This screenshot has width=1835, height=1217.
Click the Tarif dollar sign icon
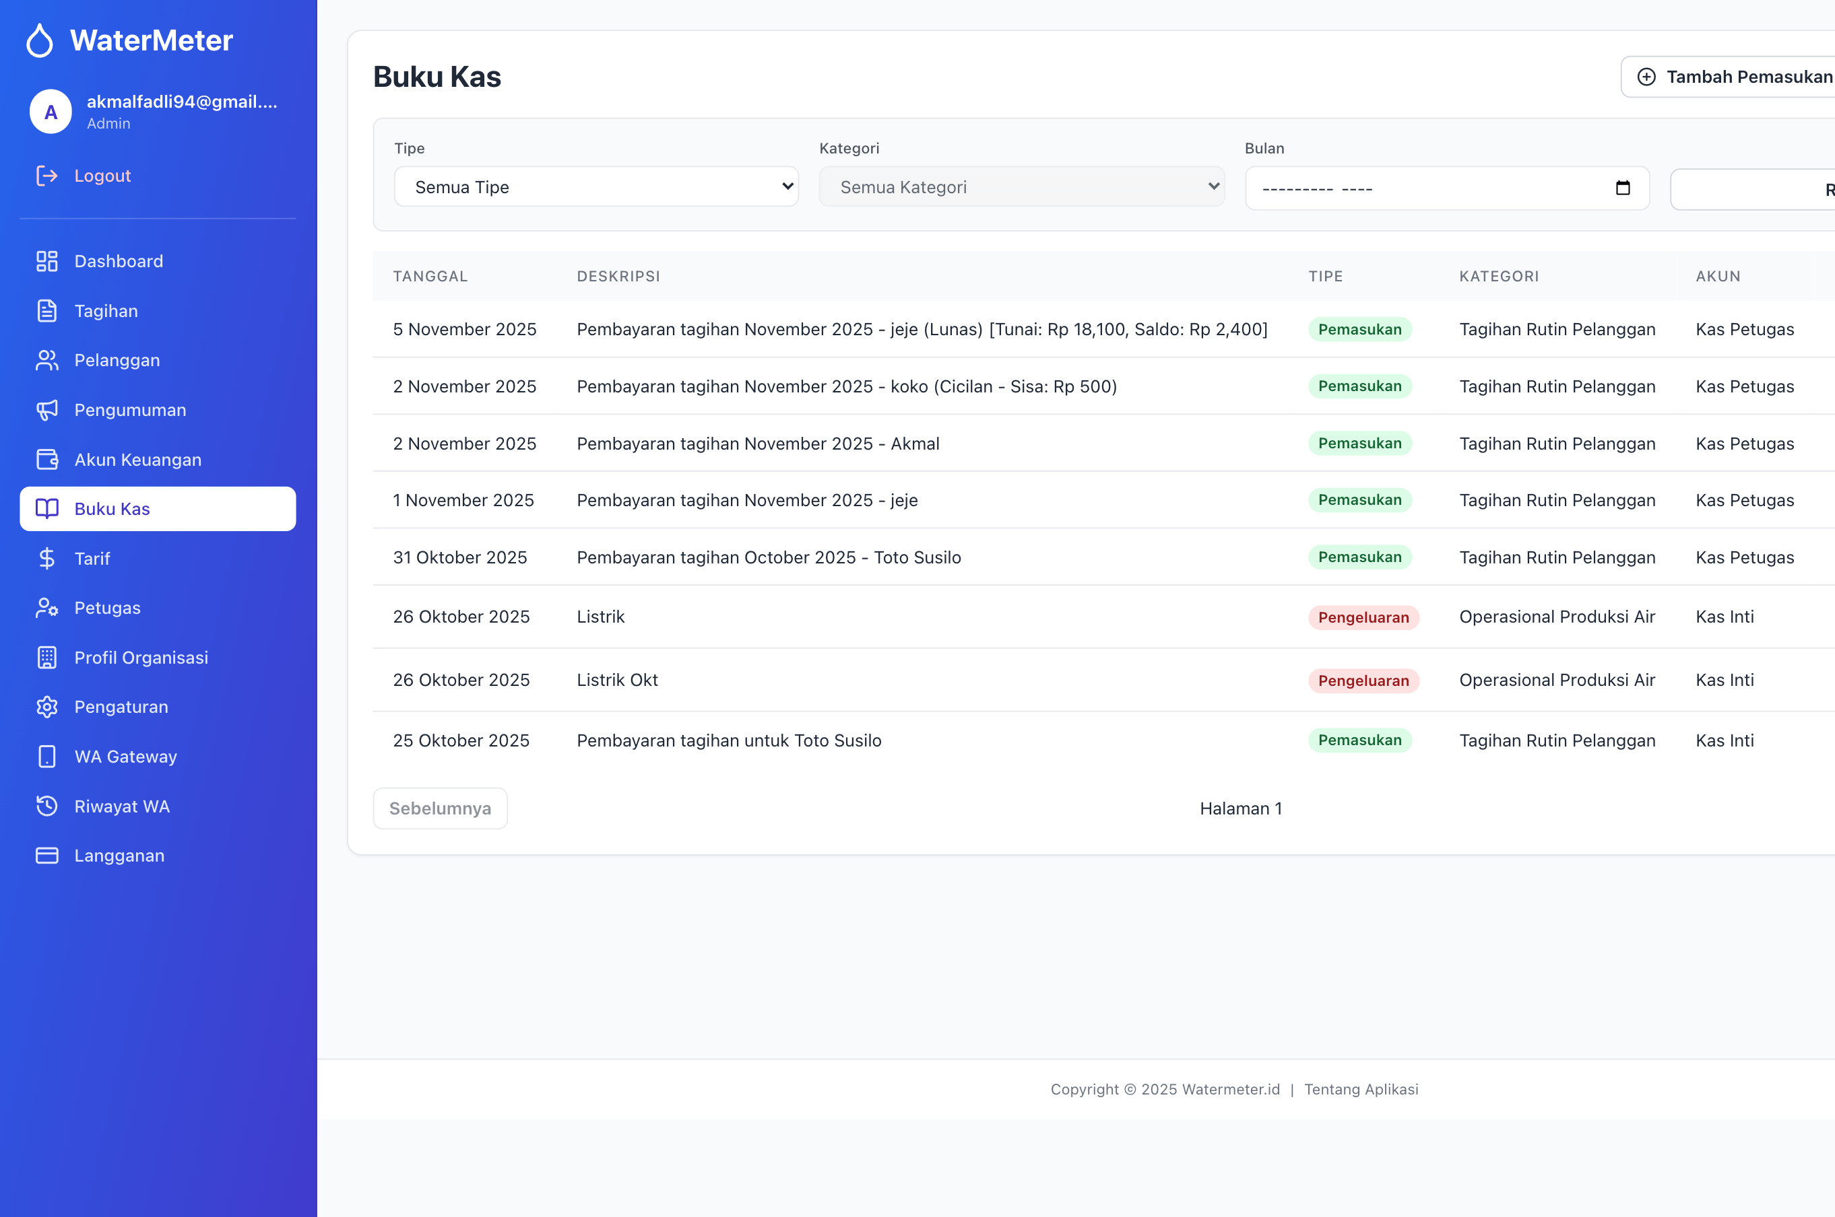tap(46, 558)
